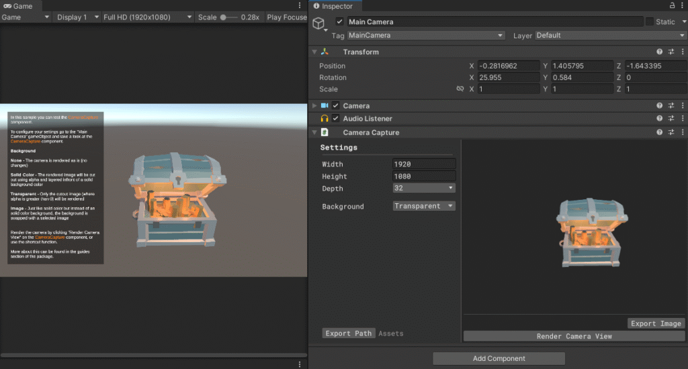
Task: Open the Background dropdown set to Transparent
Action: point(424,206)
